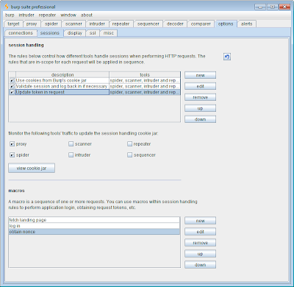Switch to the target tab
This screenshot has width=294, height=287.
click(x=13, y=24)
